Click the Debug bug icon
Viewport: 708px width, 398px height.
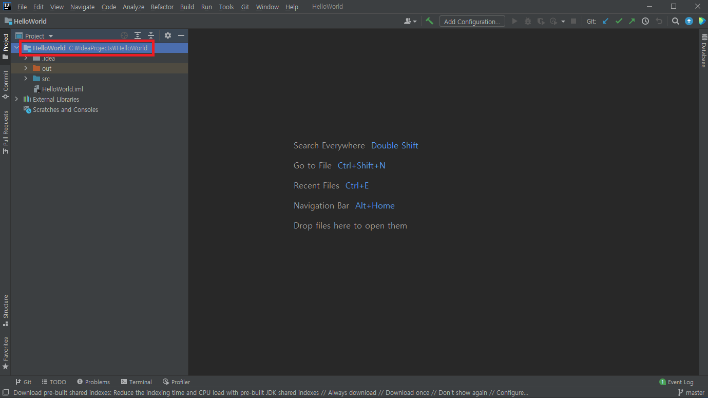[x=528, y=21]
